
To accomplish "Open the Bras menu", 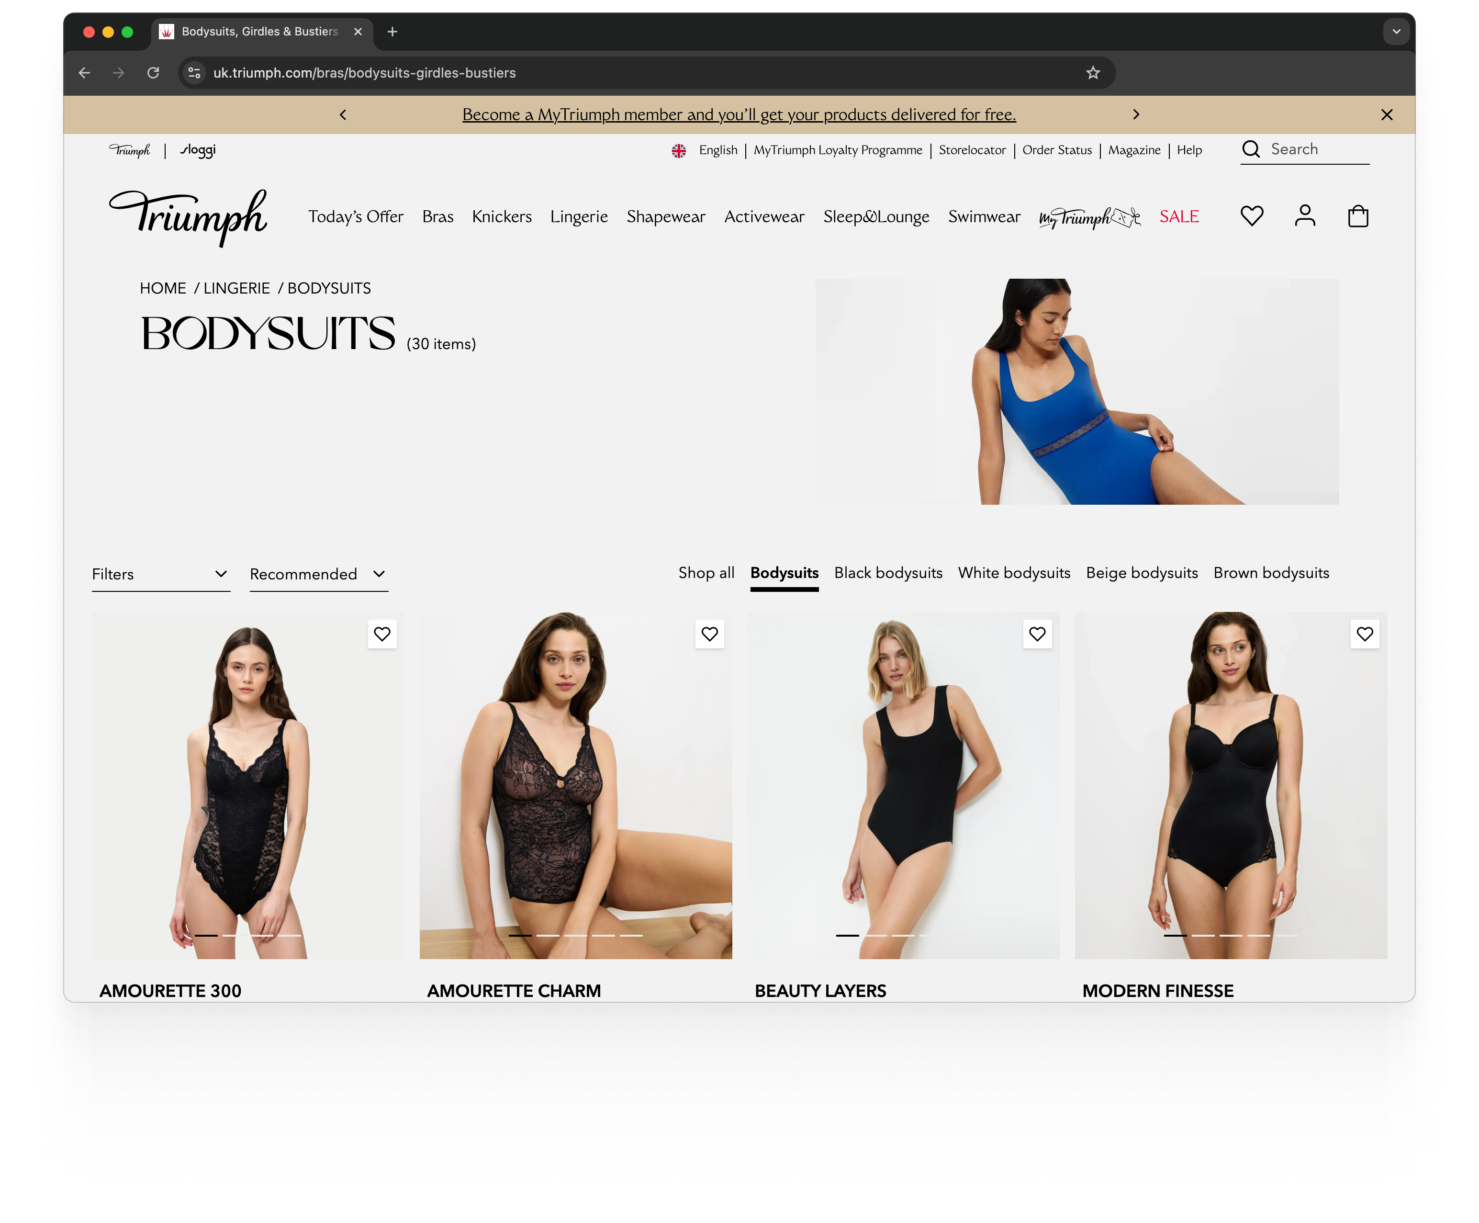I will tap(438, 217).
